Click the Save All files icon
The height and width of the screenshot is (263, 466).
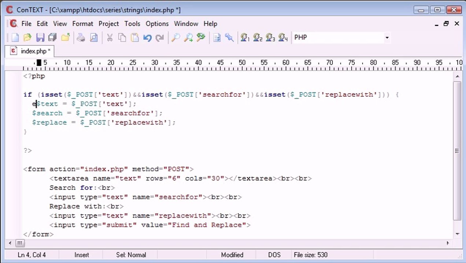52,37
